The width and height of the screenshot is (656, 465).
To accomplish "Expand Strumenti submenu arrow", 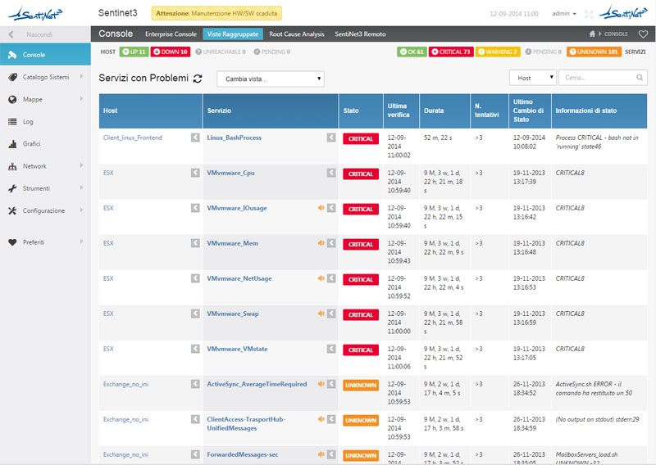I will click(81, 187).
